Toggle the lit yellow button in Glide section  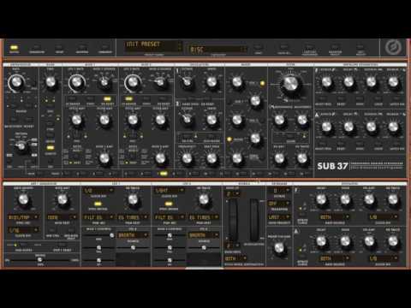pyautogui.click(x=51, y=148)
